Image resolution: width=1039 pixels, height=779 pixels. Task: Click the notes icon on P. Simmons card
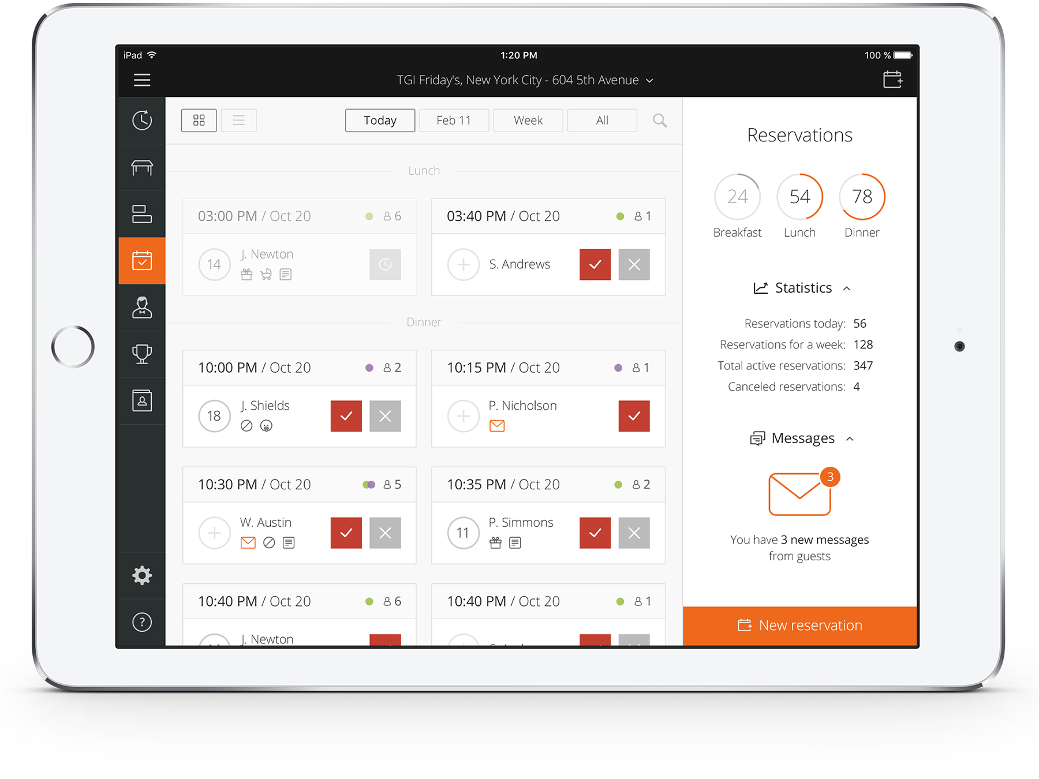pos(515,542)
